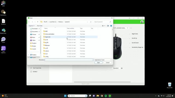Viewport: 175px width, 98px height.
Task: Click Local Disk (C:) in address bar
Action: [x=53, y=22]
